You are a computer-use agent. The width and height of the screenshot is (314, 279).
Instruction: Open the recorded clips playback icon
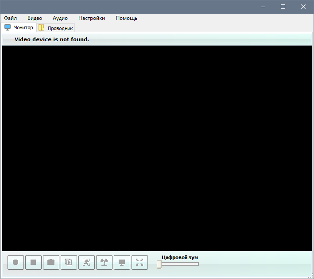[x=69, y=262]
